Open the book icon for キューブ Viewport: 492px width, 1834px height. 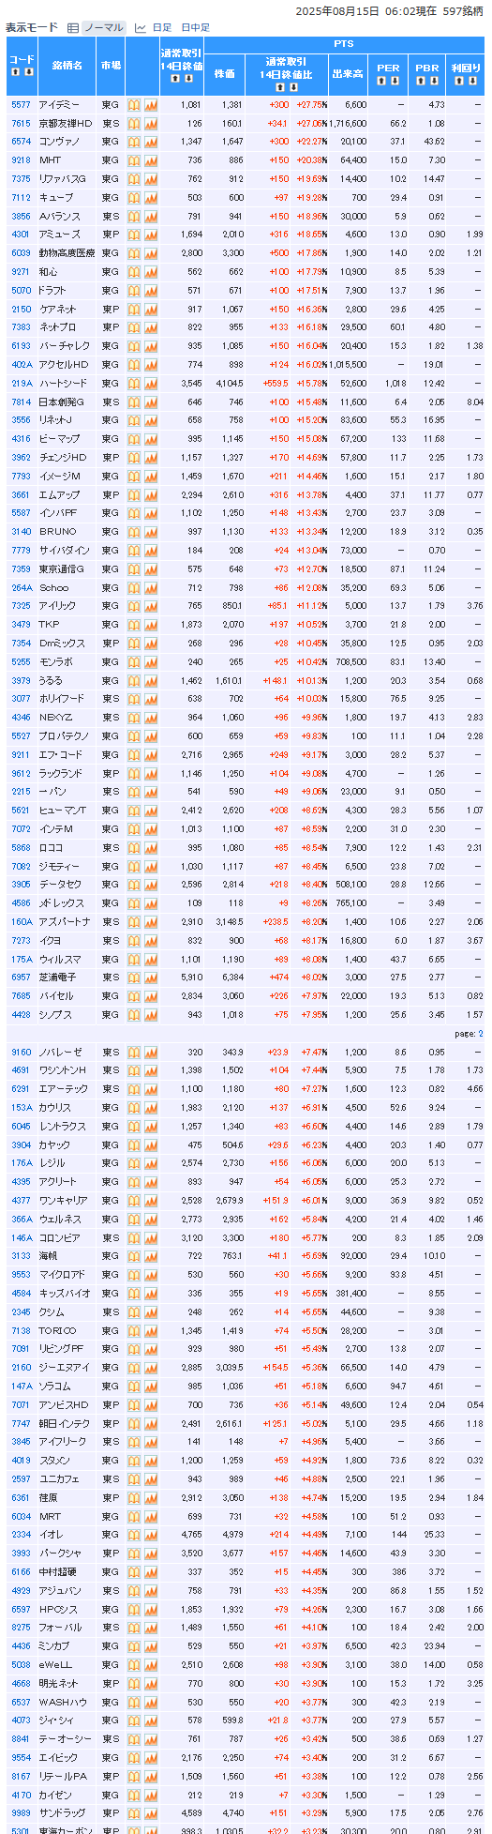(134, 198)
